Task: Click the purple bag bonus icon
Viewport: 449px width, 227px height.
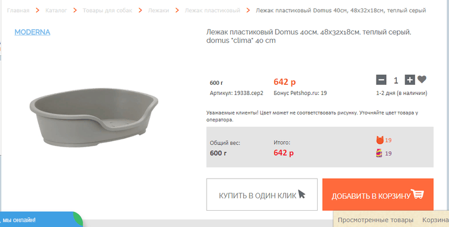Action: click(x=379, y=153)
